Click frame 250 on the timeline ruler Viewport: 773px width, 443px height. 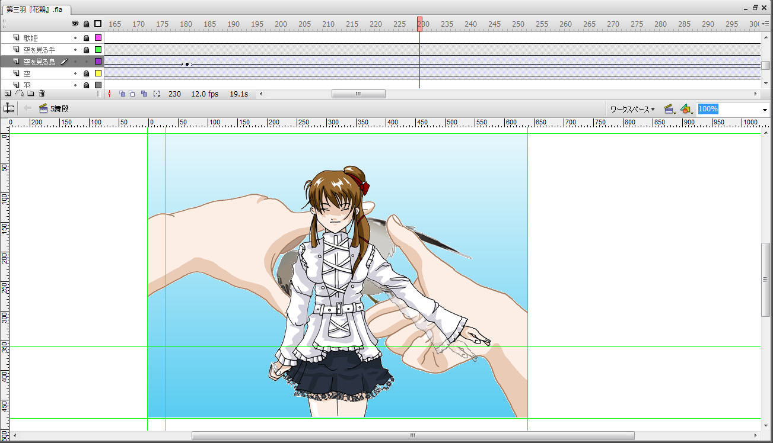point(518,24)
